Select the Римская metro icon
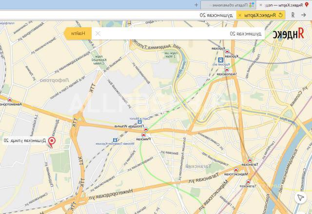 143,135
